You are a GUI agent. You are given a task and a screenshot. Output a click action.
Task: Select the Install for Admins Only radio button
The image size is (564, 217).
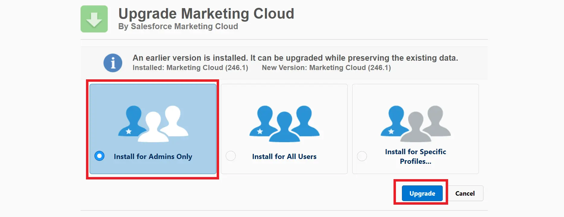(99, 156)
